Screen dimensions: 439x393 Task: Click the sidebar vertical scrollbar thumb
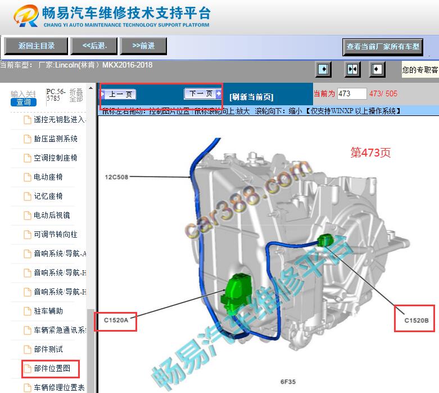tap(90, 351)
